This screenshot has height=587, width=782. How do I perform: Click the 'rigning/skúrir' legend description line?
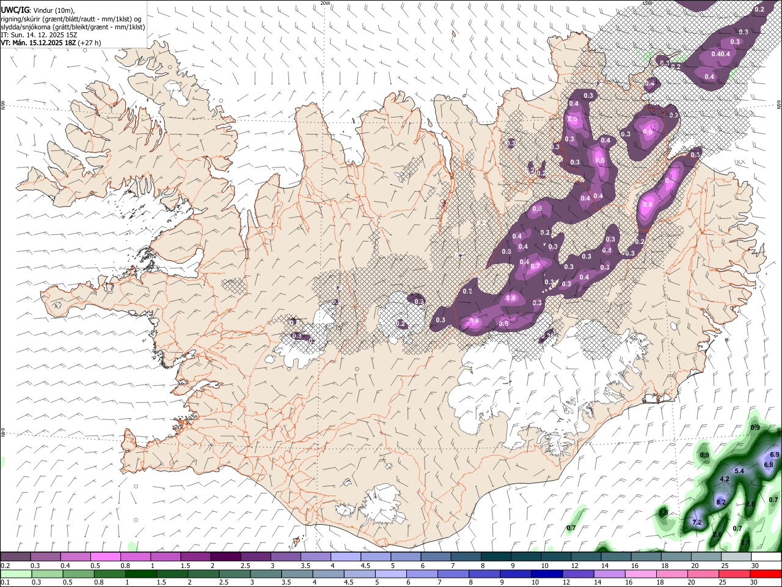click(71, 19)
